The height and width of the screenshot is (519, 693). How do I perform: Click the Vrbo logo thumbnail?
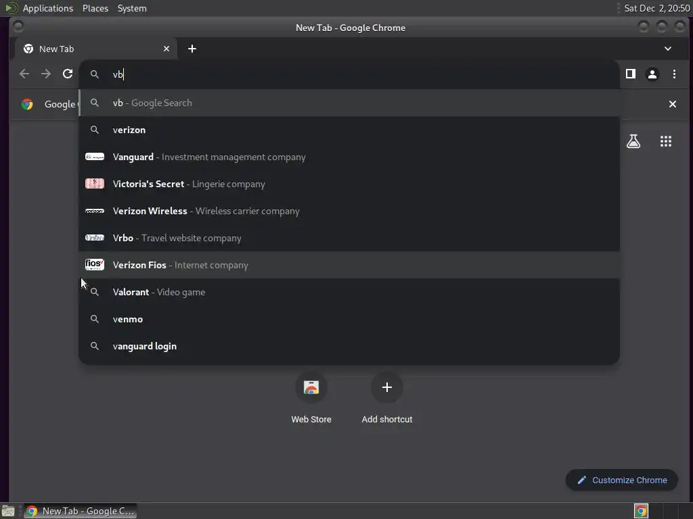pos(95,238)
